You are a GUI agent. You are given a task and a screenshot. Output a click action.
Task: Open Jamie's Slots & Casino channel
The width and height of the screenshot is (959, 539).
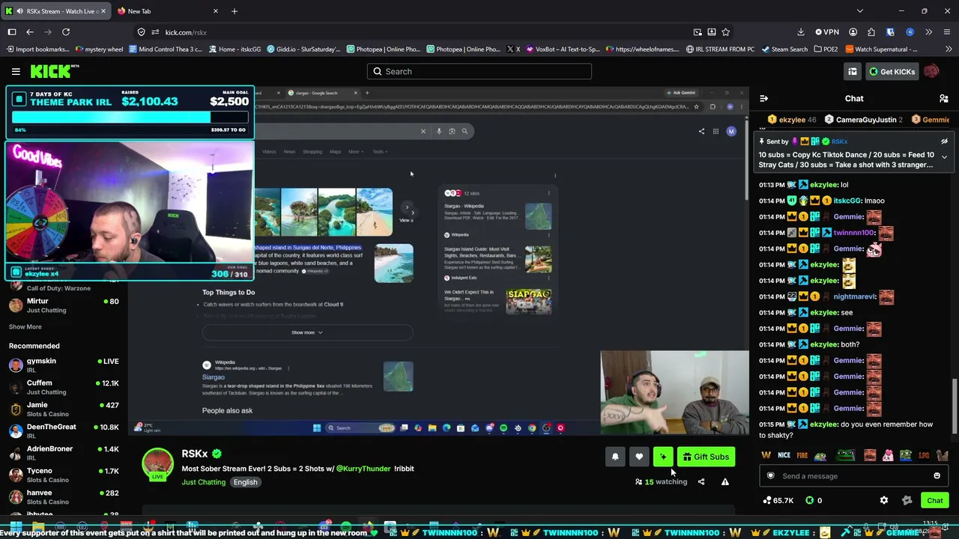pyautogui.click(x=64, y=409)
